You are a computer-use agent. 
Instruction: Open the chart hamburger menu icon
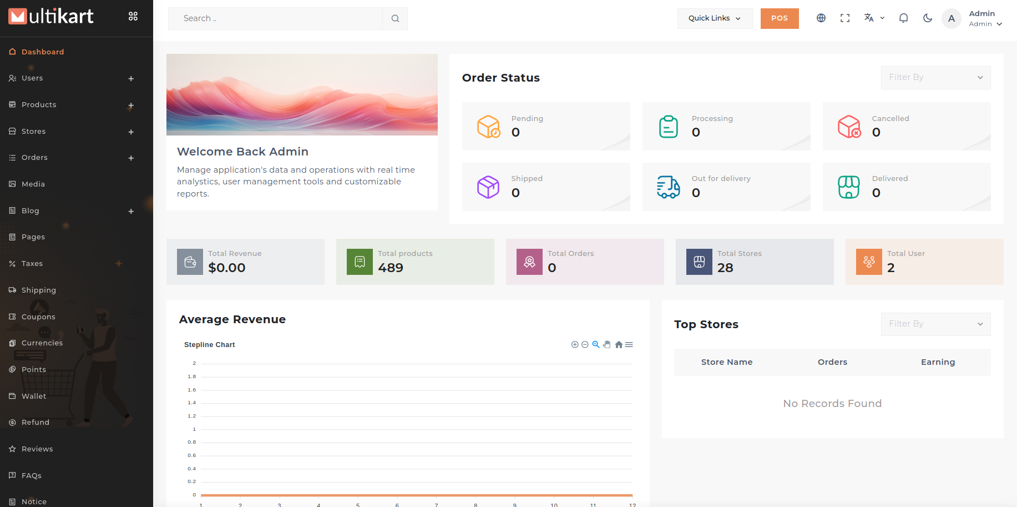[x=629, y=345]
